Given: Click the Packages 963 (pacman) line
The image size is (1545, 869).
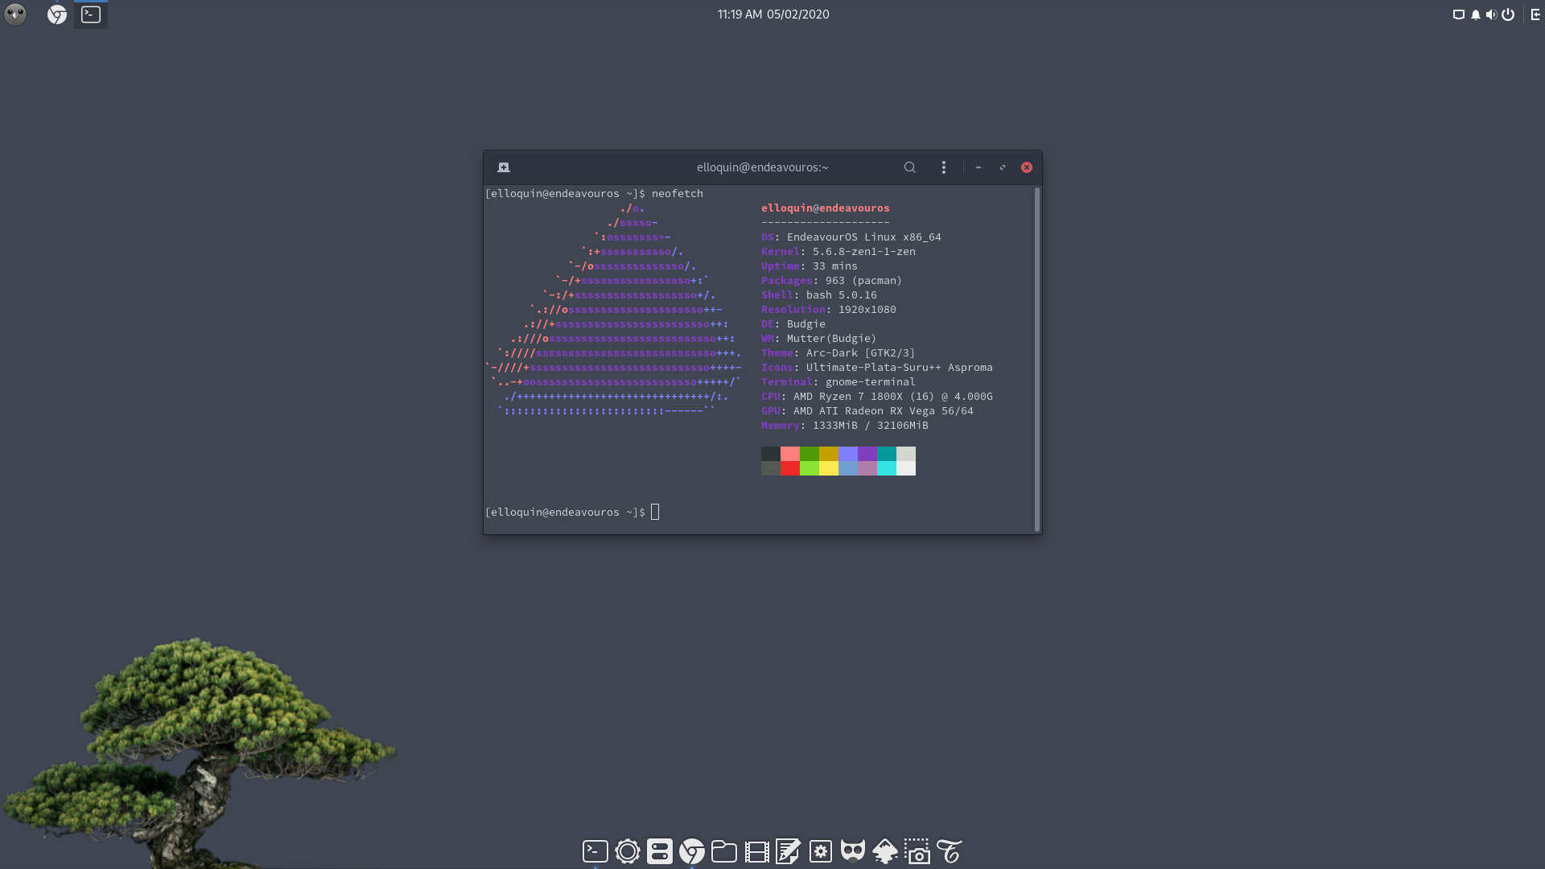Looking at the screenshot, I should click(832, 280).
